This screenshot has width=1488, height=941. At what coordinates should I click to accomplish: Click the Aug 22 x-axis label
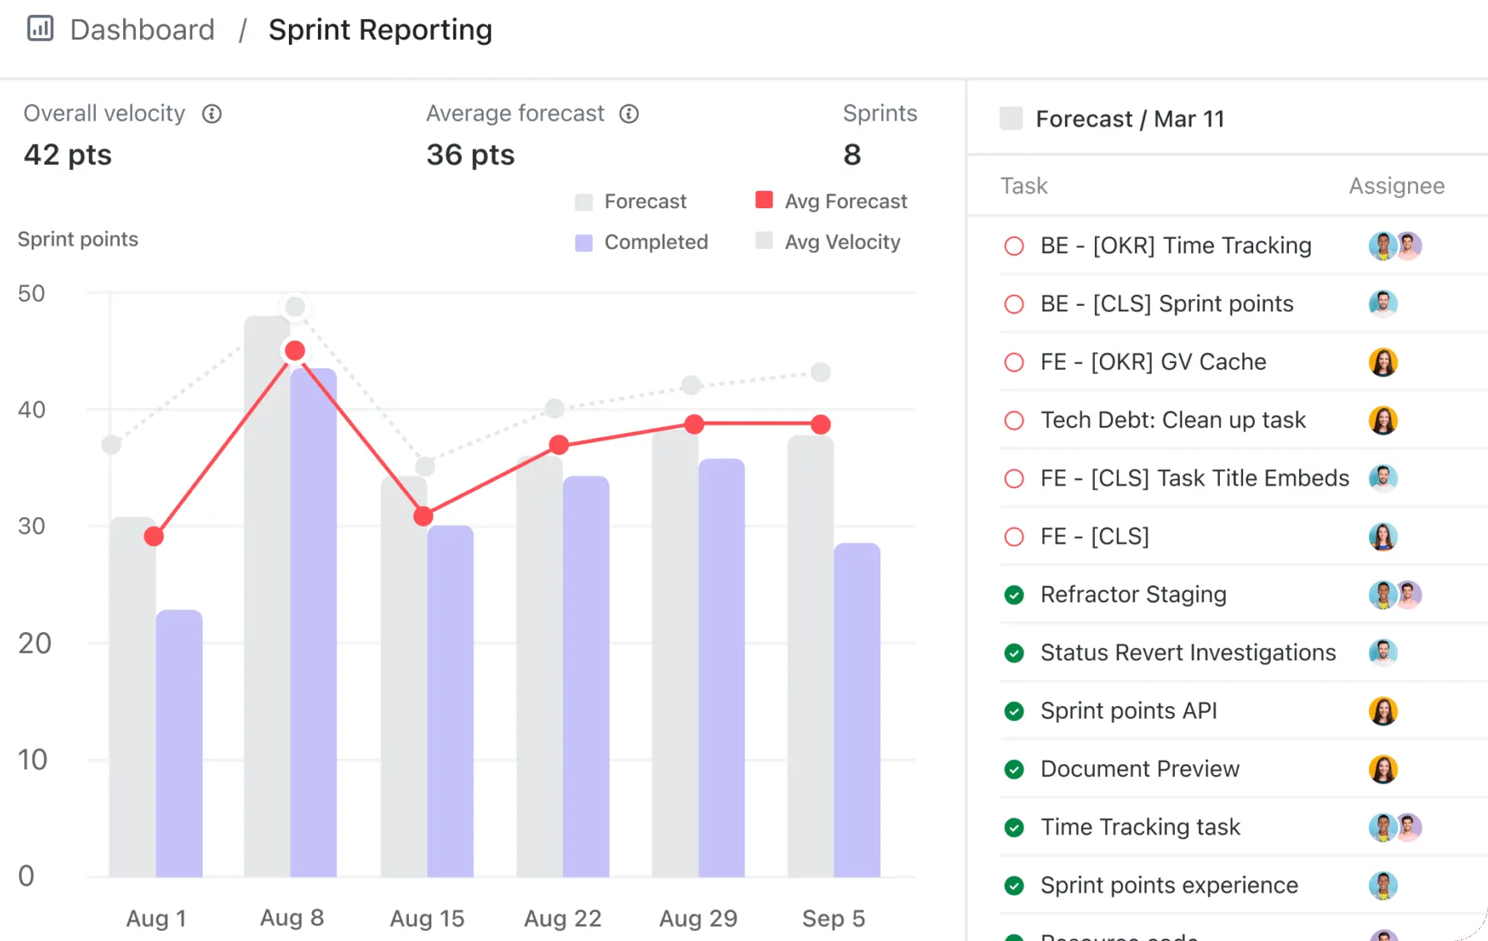pos(563,919)
